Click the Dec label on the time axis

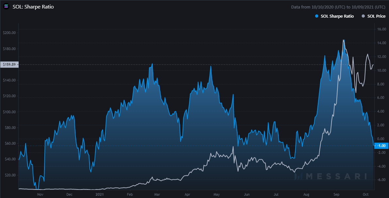pyautogui.click(x=70, y=194)
